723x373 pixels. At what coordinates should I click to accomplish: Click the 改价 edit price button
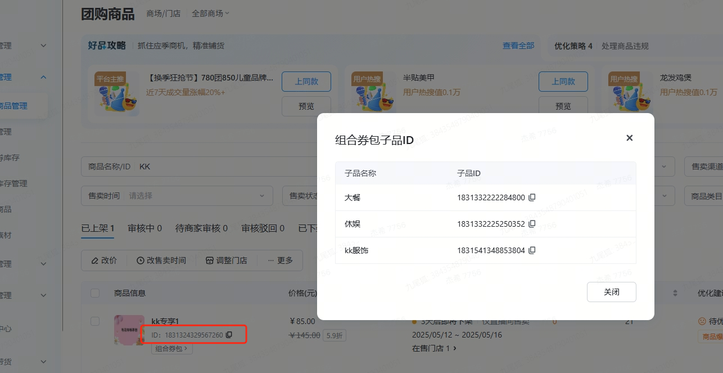[x=105, y=260]
